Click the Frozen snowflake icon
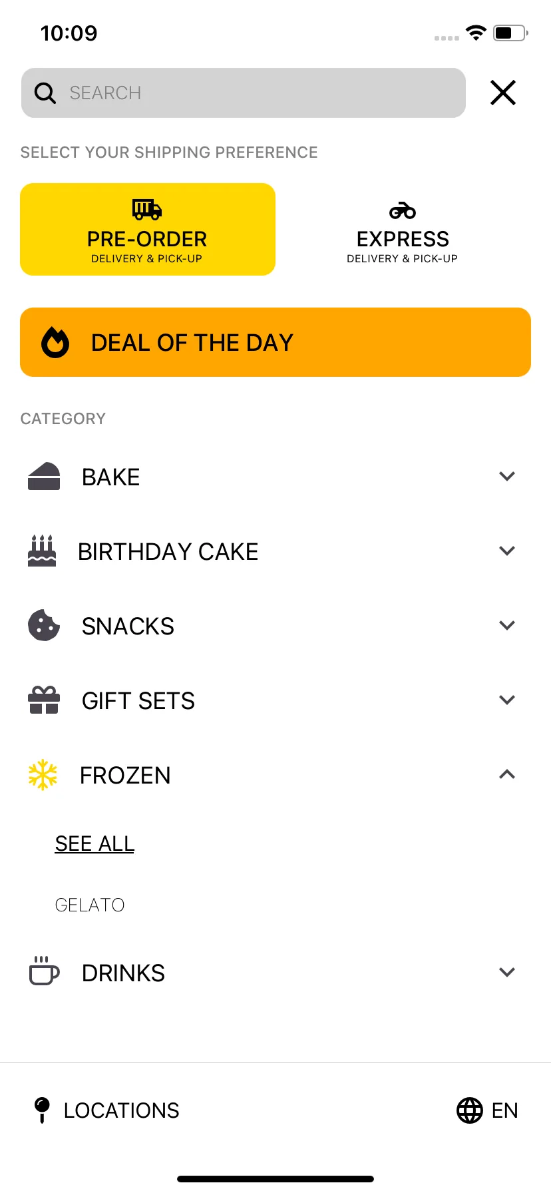This screenshot has width=551, height=1193. click(43, 774)
